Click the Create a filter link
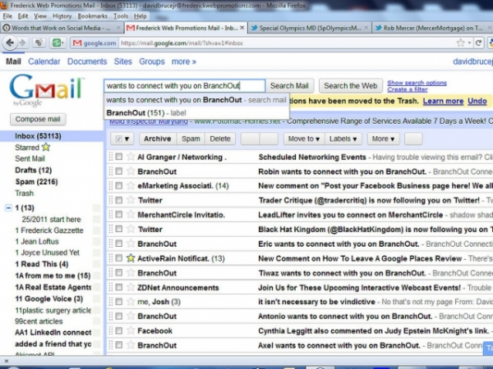This screenshot has width=493, height=369. click(x=408, y=89)
